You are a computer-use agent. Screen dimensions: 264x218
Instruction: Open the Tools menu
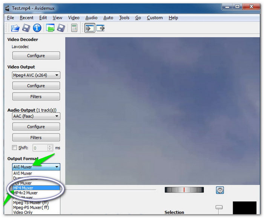(124, 18)
